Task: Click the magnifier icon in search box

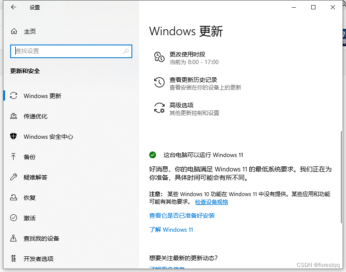Action: [x=126, y=51]
